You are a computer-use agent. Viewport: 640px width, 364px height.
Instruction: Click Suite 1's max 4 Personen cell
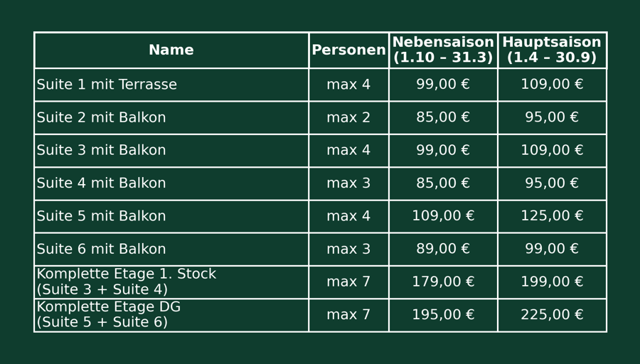point(348,85)
